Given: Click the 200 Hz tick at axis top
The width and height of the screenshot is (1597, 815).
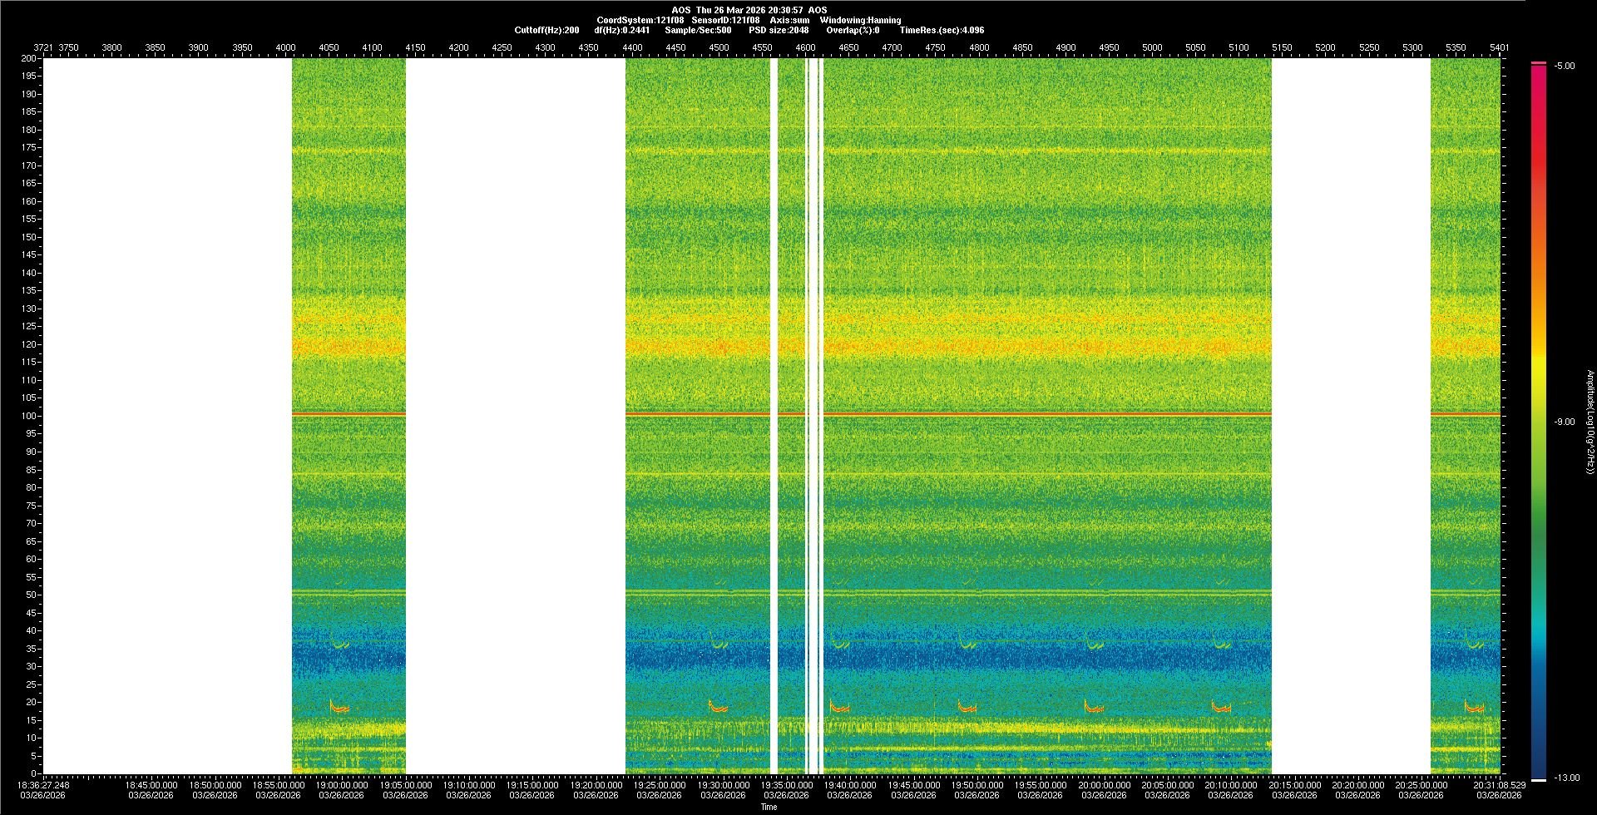Looking at the screenshot, I should (29, 58).
